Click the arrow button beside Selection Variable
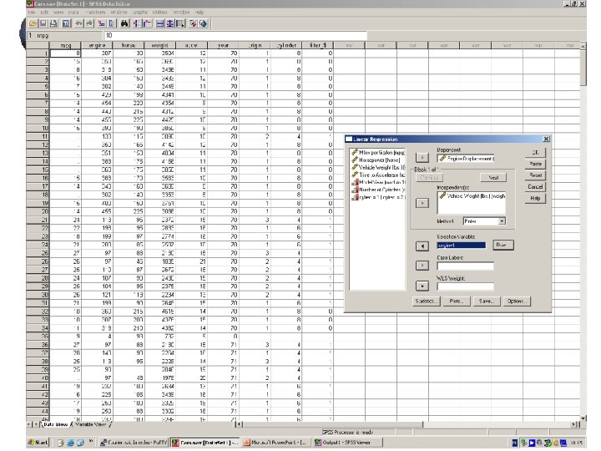The height and width of the screenshot is (451, 601). point(422,246)
